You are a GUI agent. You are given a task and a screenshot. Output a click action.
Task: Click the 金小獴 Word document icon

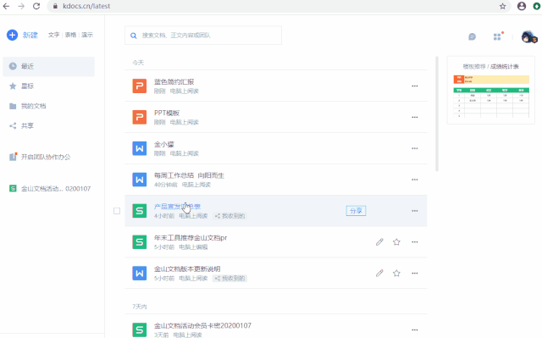click(140, 148)
